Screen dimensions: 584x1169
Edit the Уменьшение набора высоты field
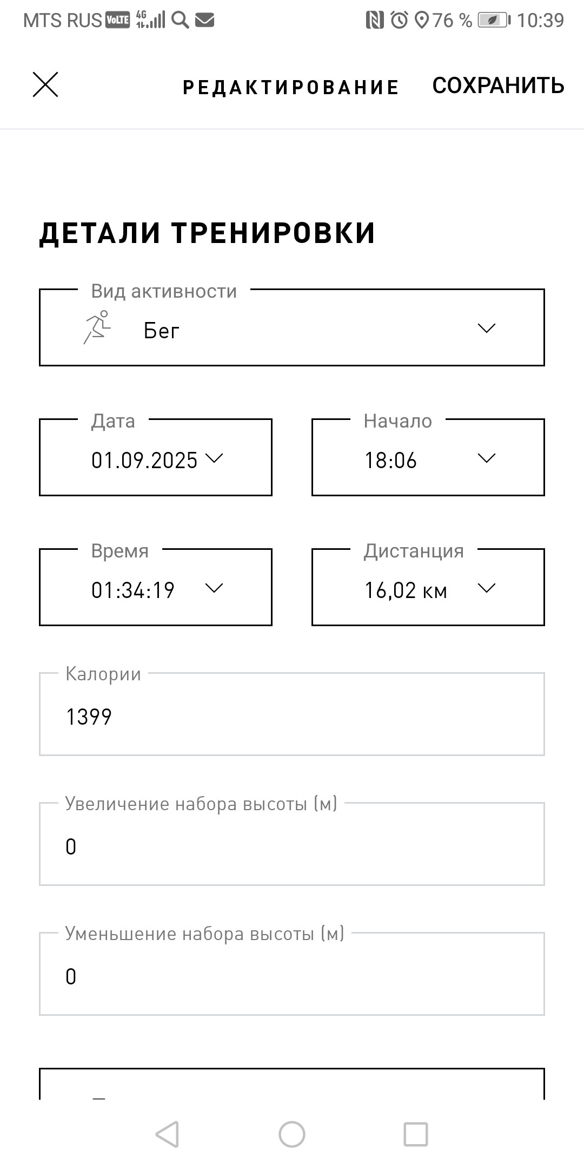click(x=292, y=974)
